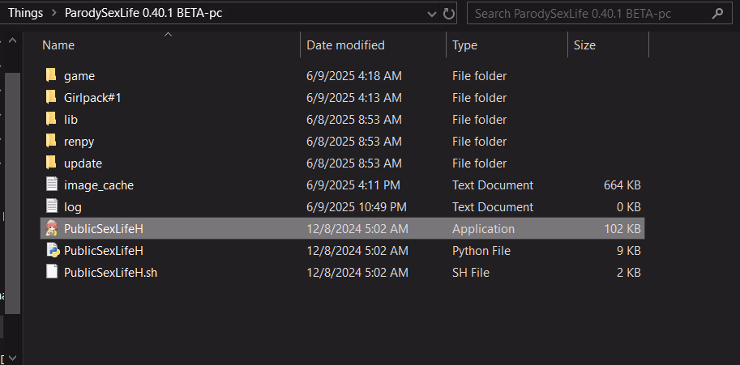Select the image_cache text document icon
Image resolution: width=740 pixels, height=365 pixels.
pos(51,185)
